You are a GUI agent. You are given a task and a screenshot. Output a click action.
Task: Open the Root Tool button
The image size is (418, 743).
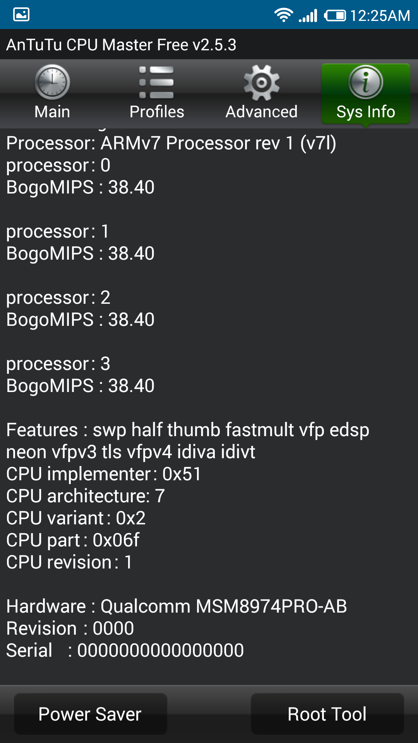[x=327, y=714]
